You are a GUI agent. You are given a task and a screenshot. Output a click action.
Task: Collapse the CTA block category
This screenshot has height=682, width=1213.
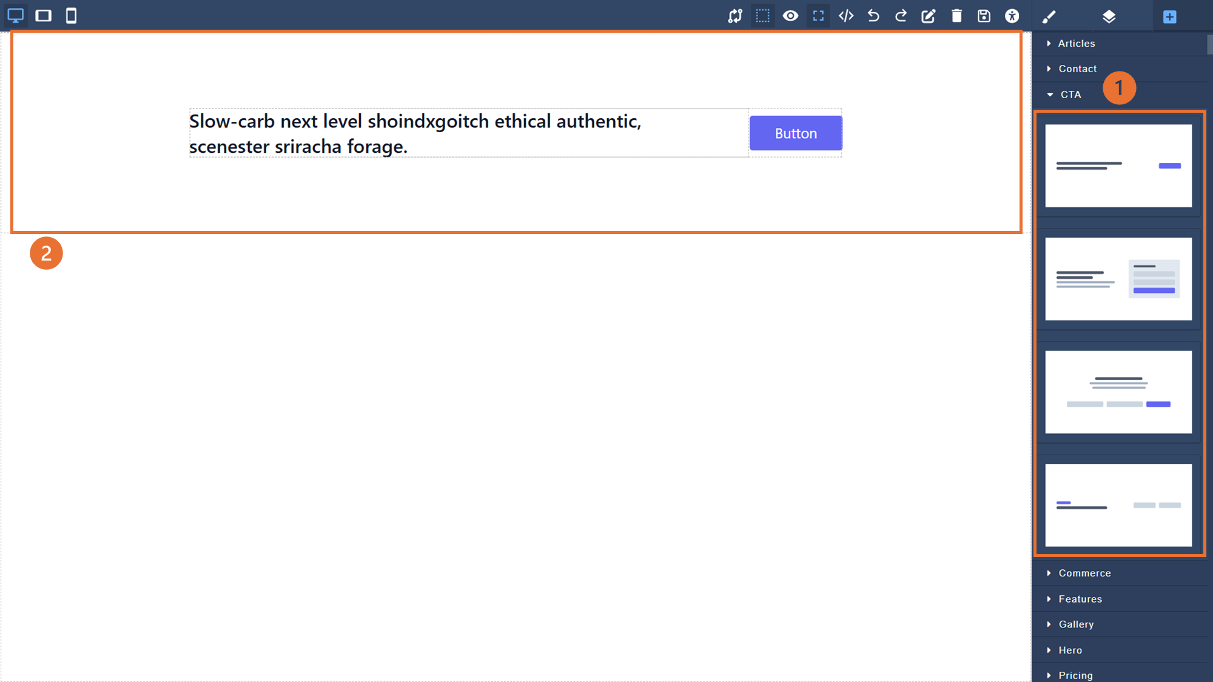tap(1070, 95)
